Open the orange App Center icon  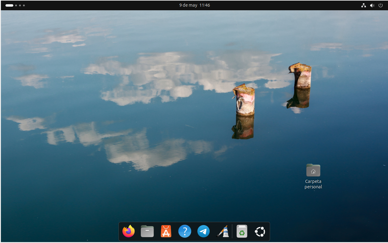[166, 232]
